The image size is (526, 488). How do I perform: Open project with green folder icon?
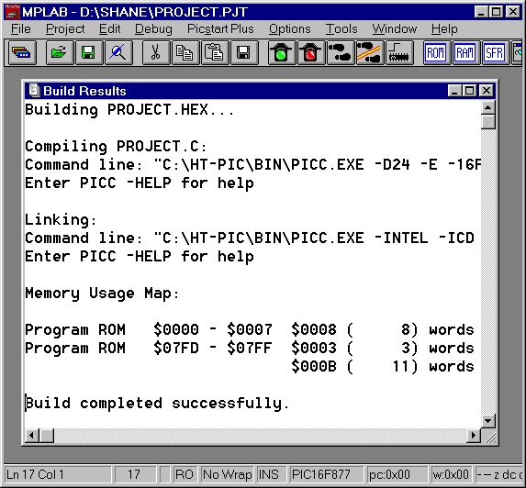60,52
